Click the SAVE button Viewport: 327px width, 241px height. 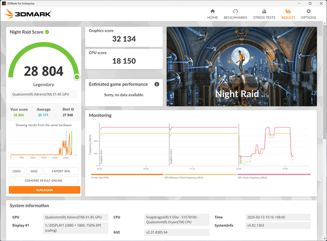coord(34,171)
